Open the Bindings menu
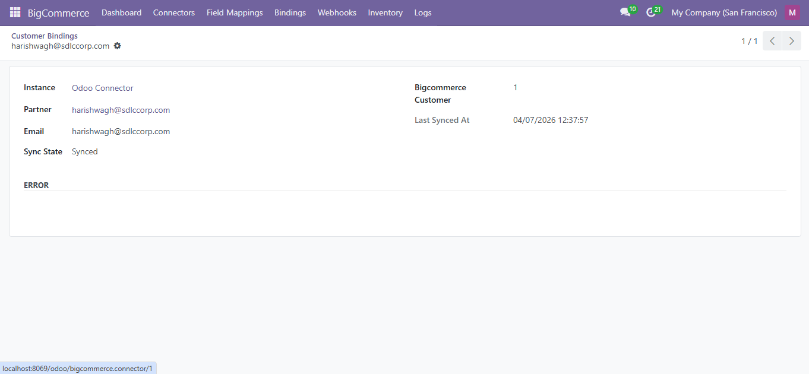 [x=290, y=12]
